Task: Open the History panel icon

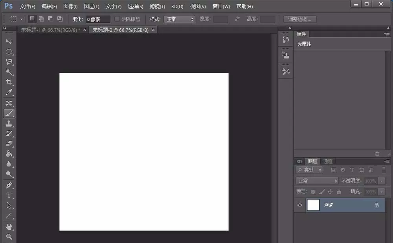Action: (x=286, y=40)
